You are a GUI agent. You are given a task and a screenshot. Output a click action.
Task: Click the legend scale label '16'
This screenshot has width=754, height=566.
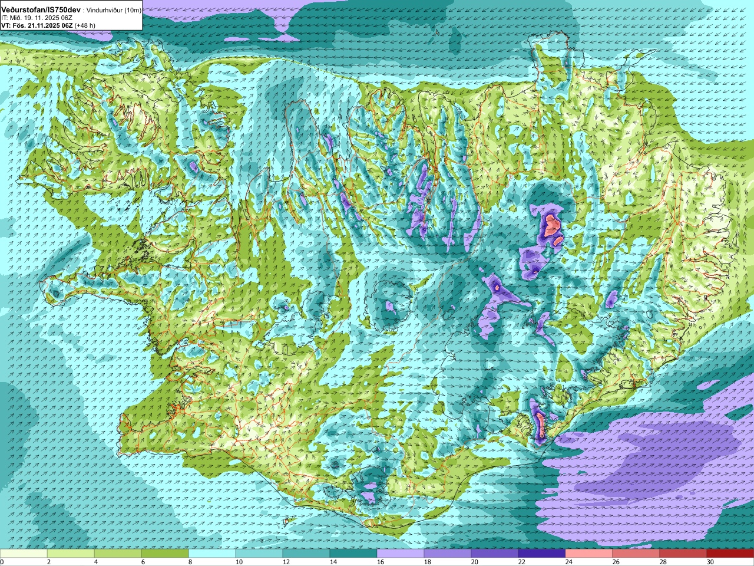(380, 562)
